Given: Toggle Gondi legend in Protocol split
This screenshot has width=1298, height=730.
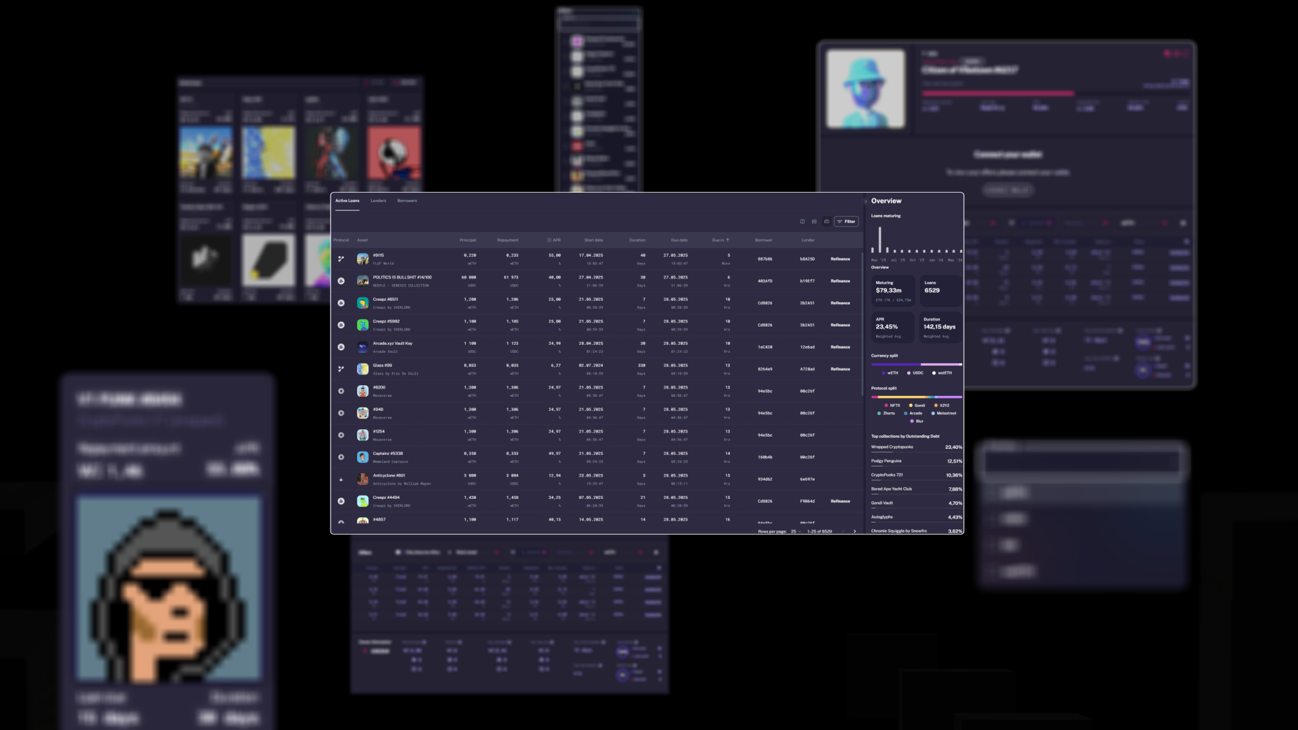Looking at the screenshot, I should (x=916, y=406).
